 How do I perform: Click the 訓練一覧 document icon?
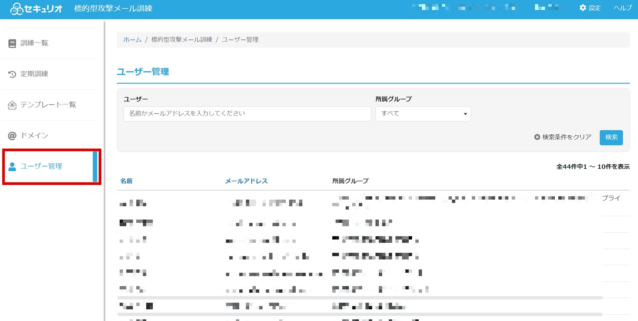12,43
